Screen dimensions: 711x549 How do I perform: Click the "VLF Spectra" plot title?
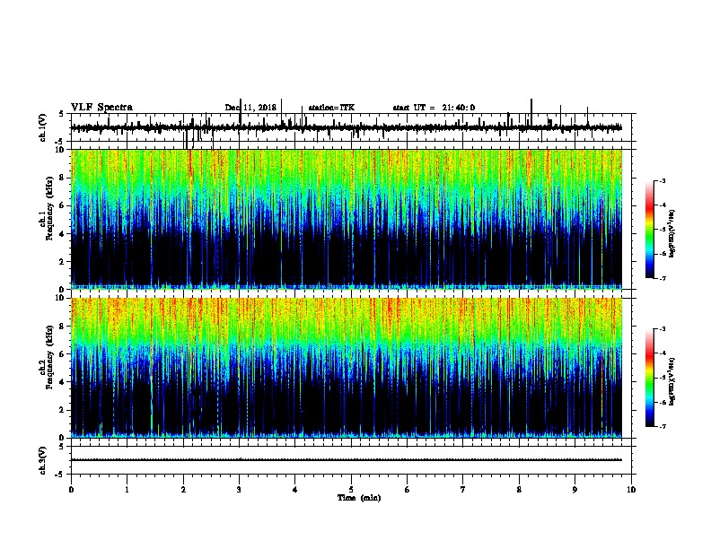[x=101, y=108]
